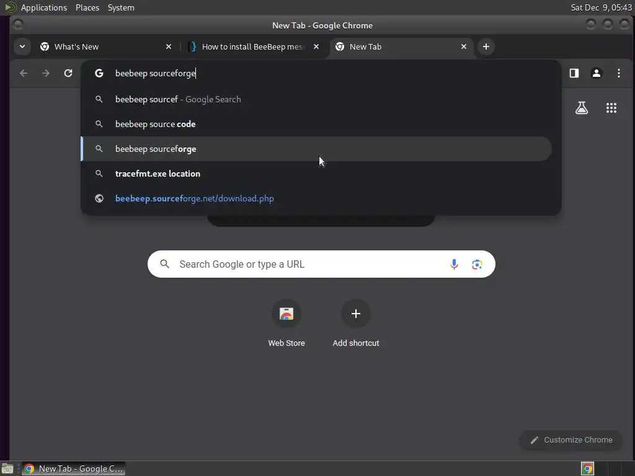Screen dimensions: 635x476
Task: Open the Places menu
Action: pos(87,7)
